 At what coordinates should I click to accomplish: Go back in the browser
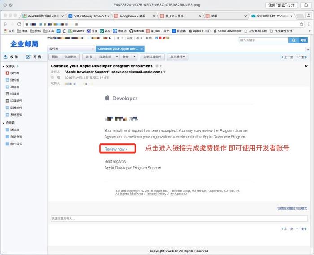click(x=5, y=24)
